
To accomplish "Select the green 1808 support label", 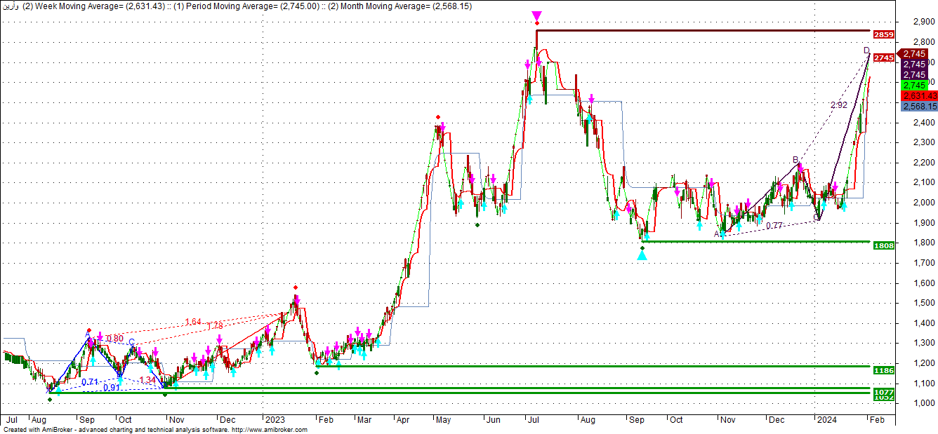I will tap(883, 245).
